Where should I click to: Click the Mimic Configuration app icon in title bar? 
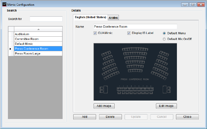(4, 5)
